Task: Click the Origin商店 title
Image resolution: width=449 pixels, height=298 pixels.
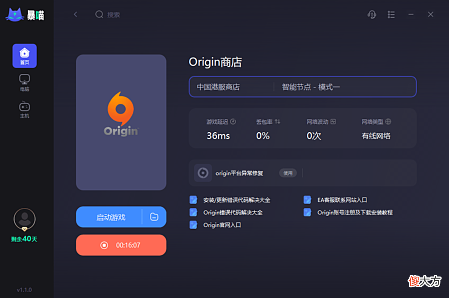Action: tap(216, 62)
